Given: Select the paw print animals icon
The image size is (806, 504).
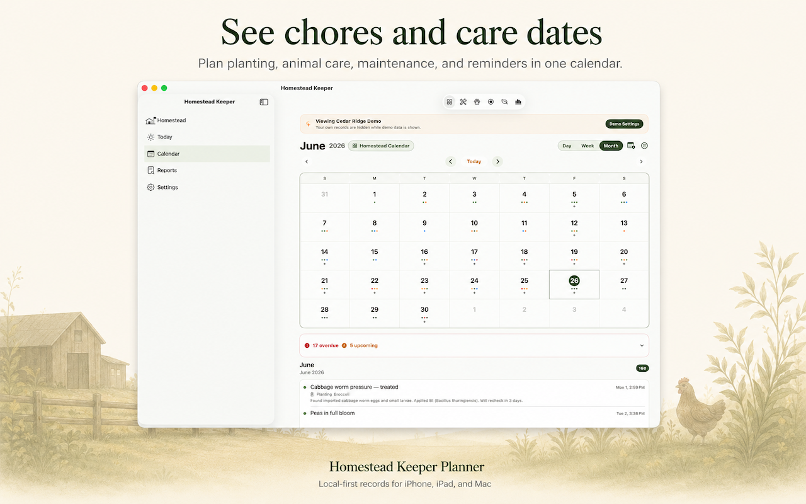Looking at the screenshot, I should 477,101.
